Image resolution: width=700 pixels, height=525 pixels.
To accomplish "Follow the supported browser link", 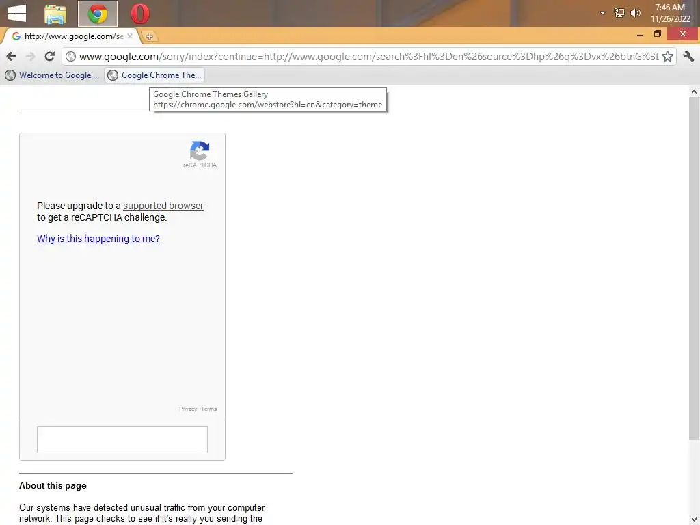I will tap(163, 206).
